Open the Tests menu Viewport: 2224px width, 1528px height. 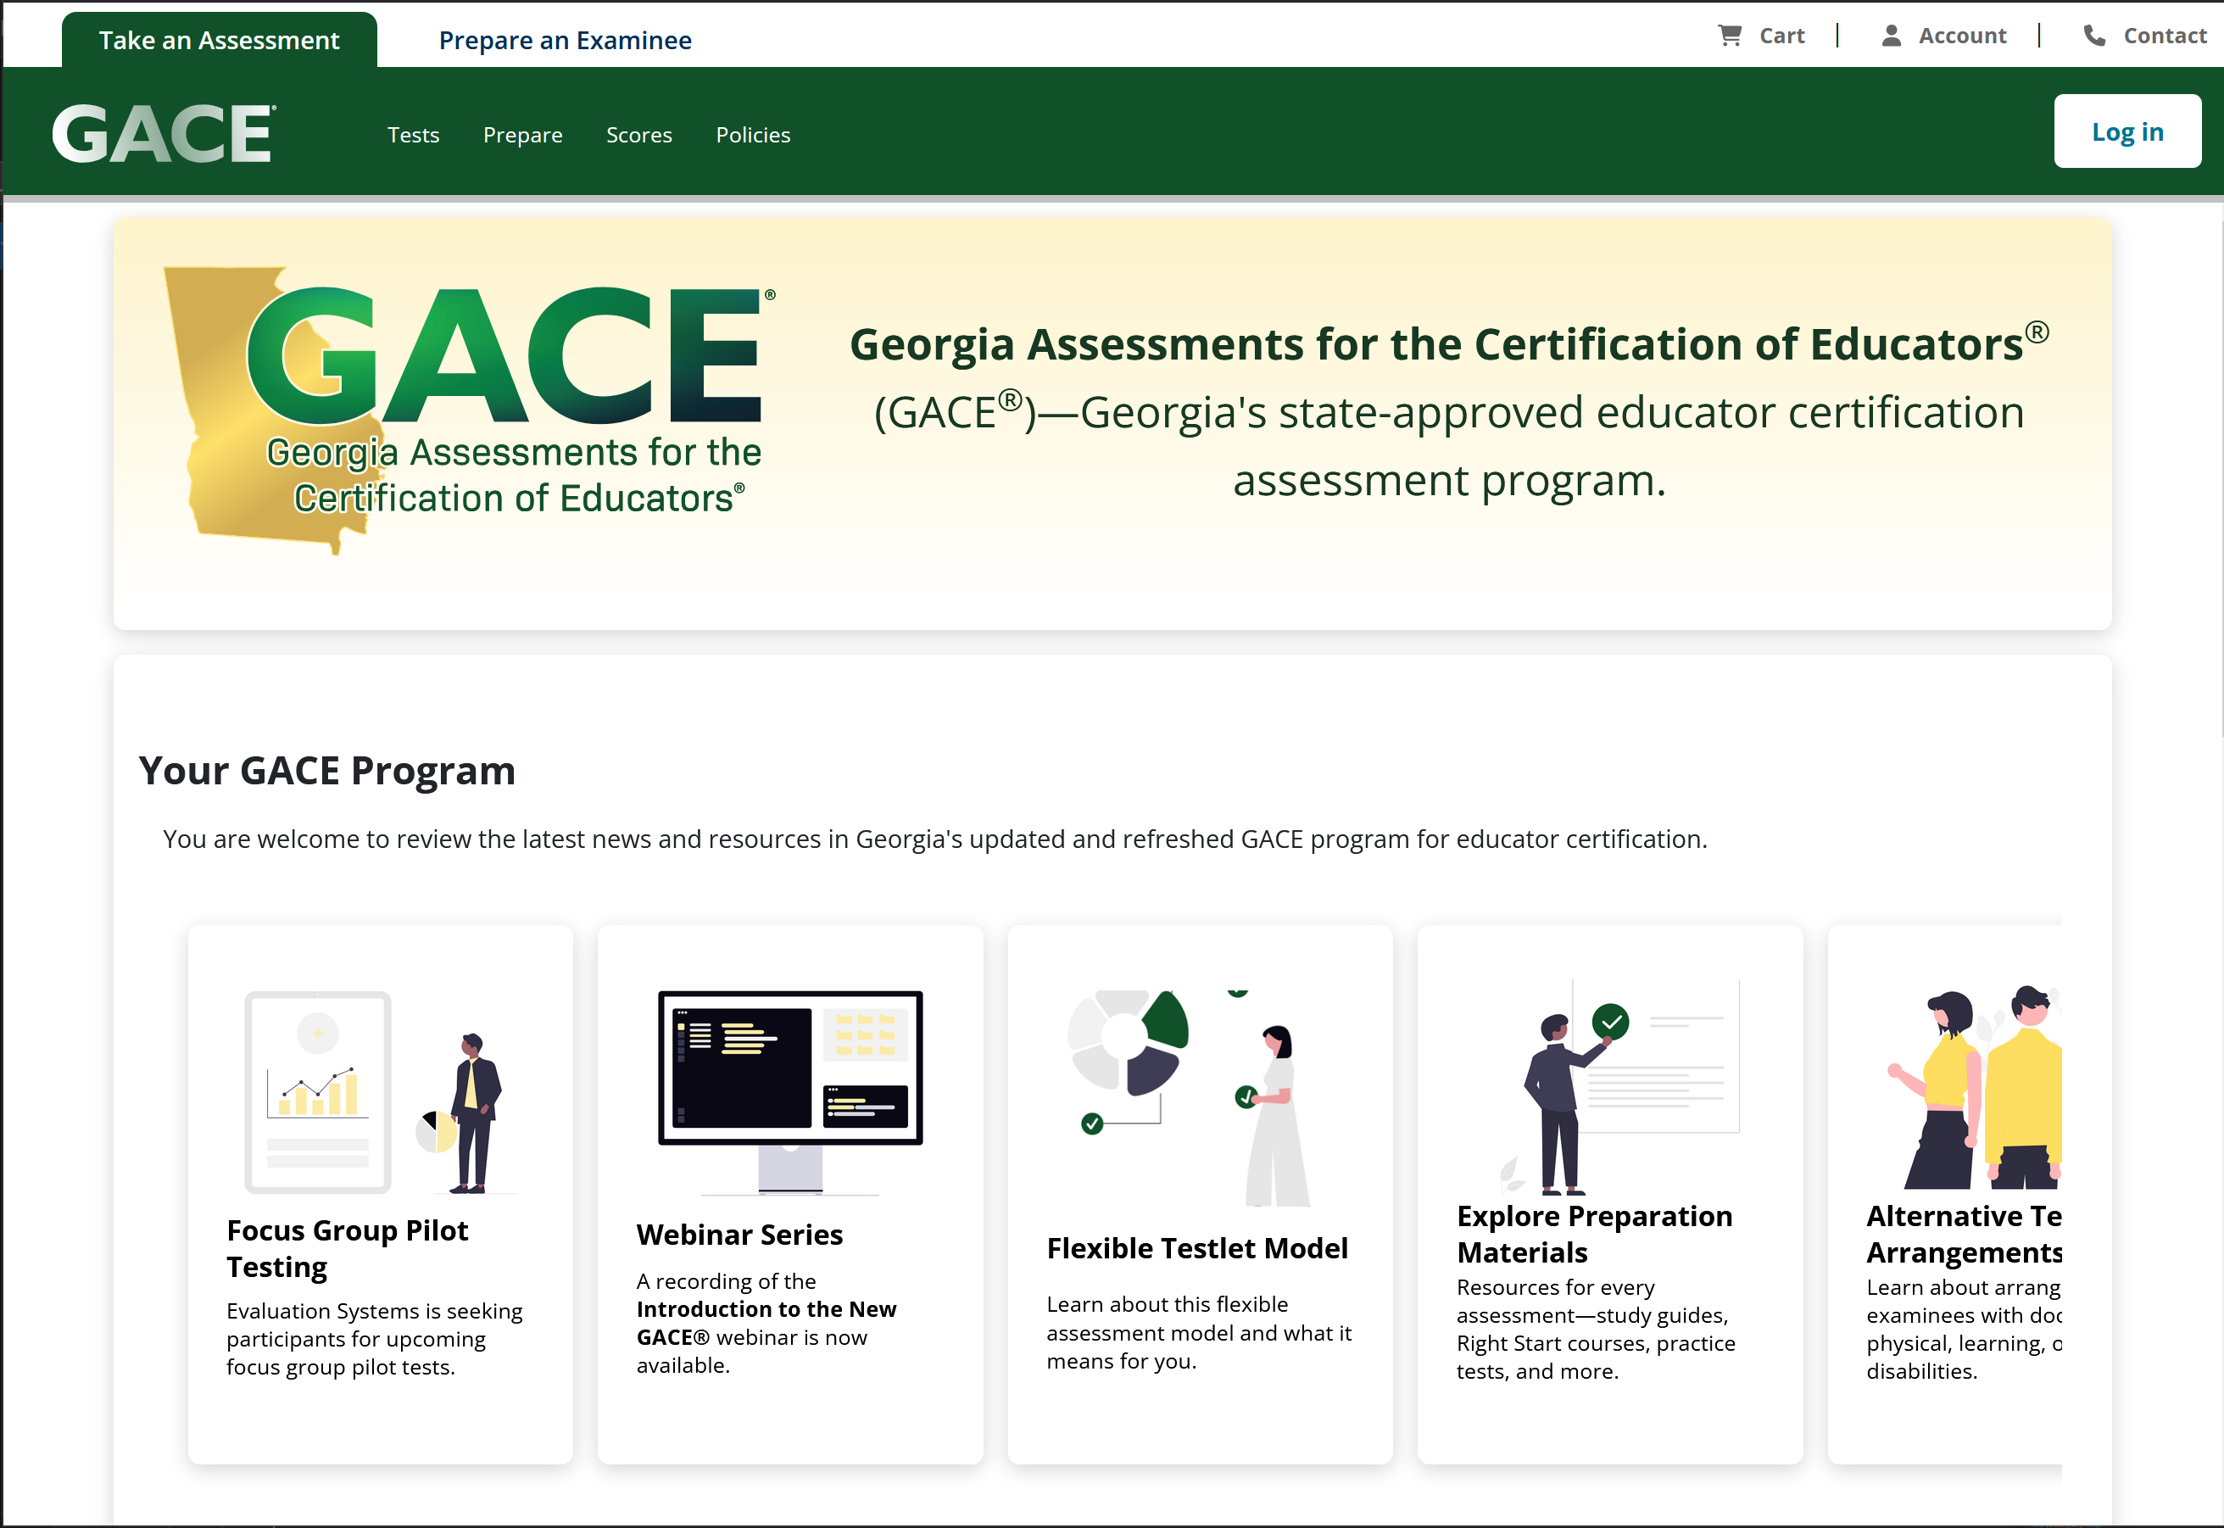click(414, 135)
